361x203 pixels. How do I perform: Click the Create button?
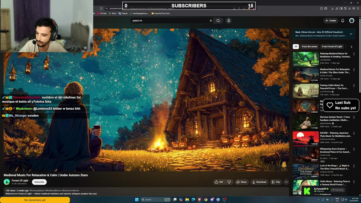coord(331,21)
